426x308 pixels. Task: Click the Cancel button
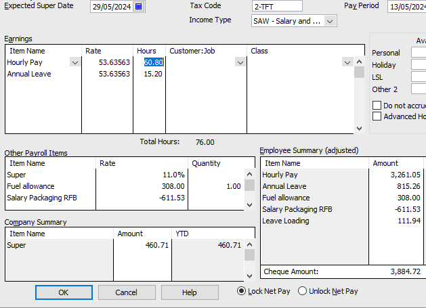pos(127,292)
